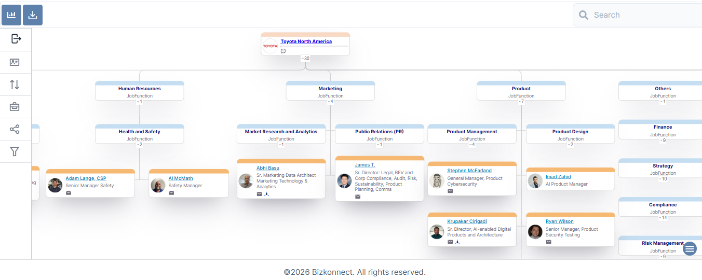Select the Human Resources node title
Image resolution: width=702 pixels, height=280 pixels.
139,89
